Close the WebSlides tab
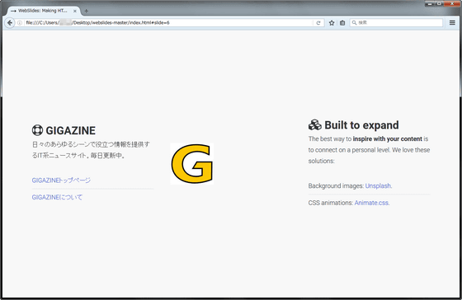This screenshot has height=300, width=462. (x=75, y=11)
